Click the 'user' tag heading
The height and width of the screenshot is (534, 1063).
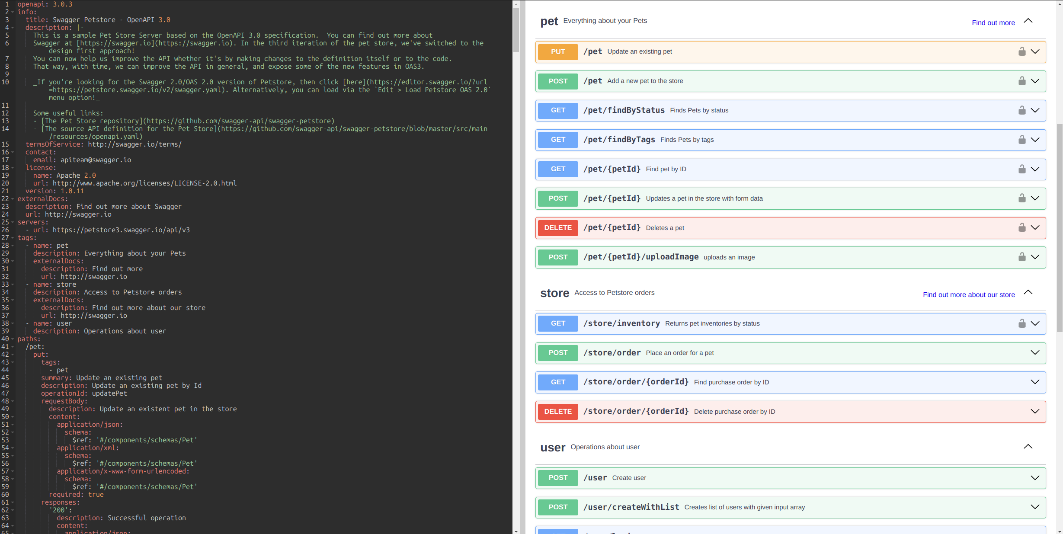(553, 448)
